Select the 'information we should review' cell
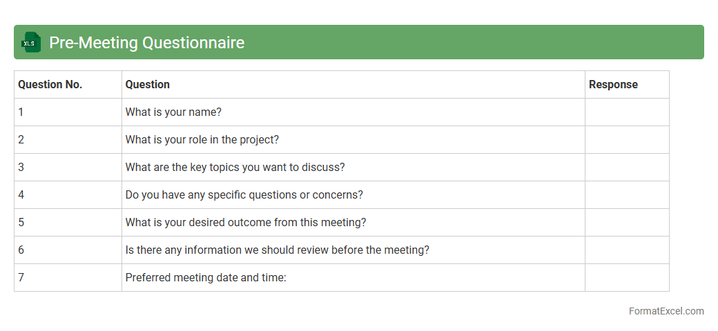The image size is (718, 331). 277,250
